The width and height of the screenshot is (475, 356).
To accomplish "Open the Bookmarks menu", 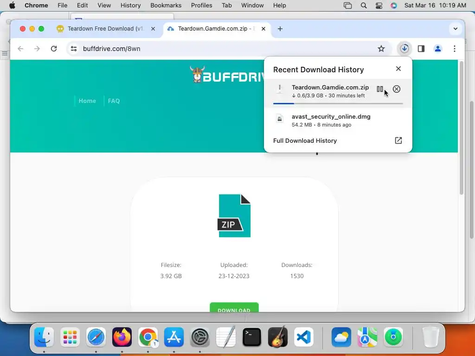I will (x=166, y=6).
